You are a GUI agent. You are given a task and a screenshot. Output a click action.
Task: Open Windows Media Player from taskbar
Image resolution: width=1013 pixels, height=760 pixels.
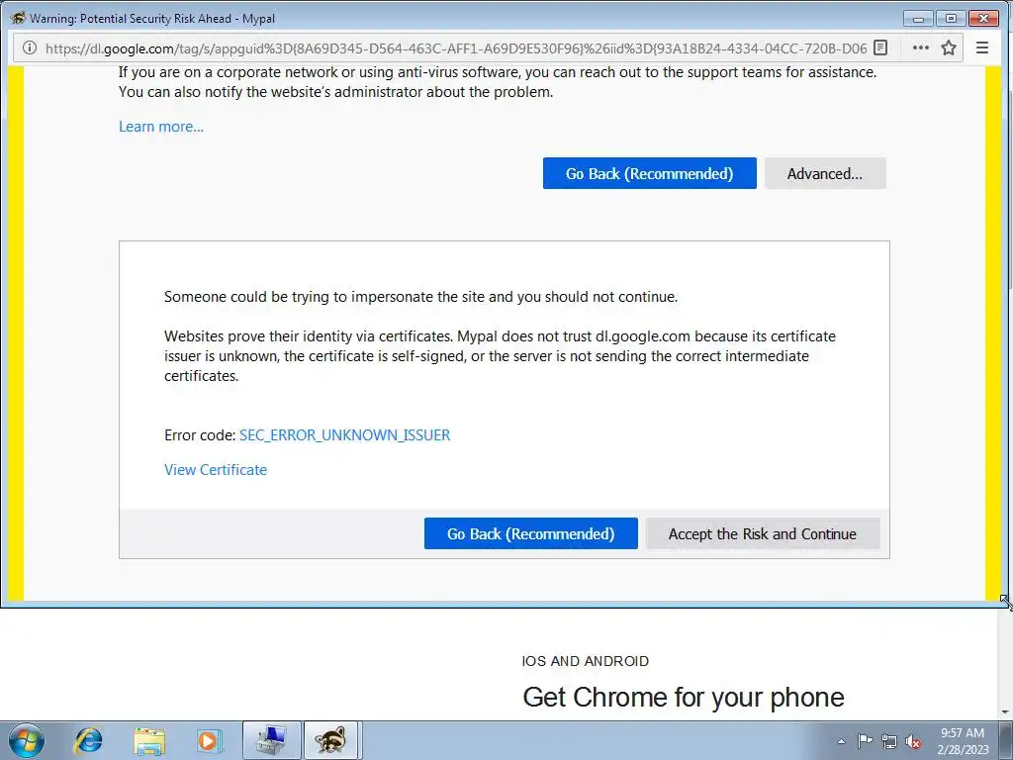210,740
